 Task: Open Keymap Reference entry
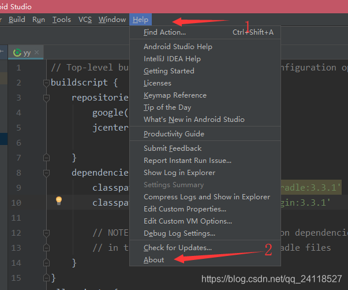tap(205, 95)
